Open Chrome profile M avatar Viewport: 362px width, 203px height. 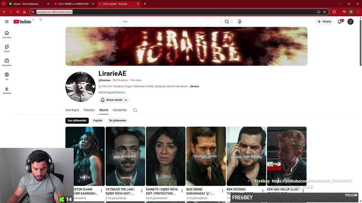tap(351, 12)
